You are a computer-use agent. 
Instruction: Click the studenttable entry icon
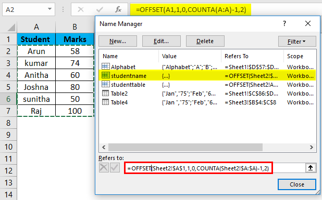(106, 84)
